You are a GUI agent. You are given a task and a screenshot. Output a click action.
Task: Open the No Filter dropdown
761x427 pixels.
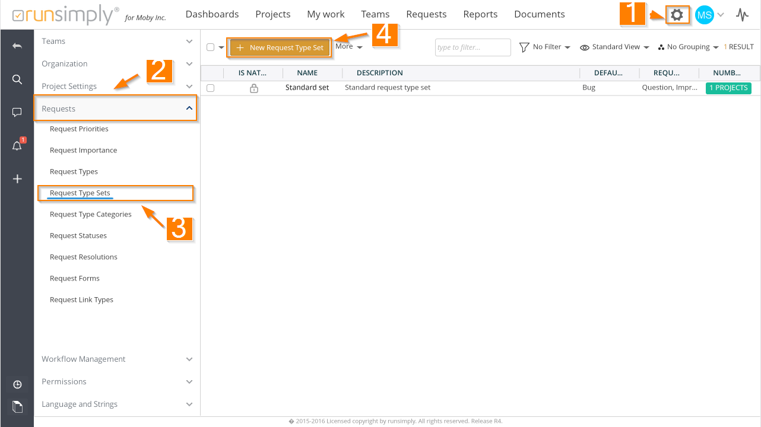click(x=545, y=47)
